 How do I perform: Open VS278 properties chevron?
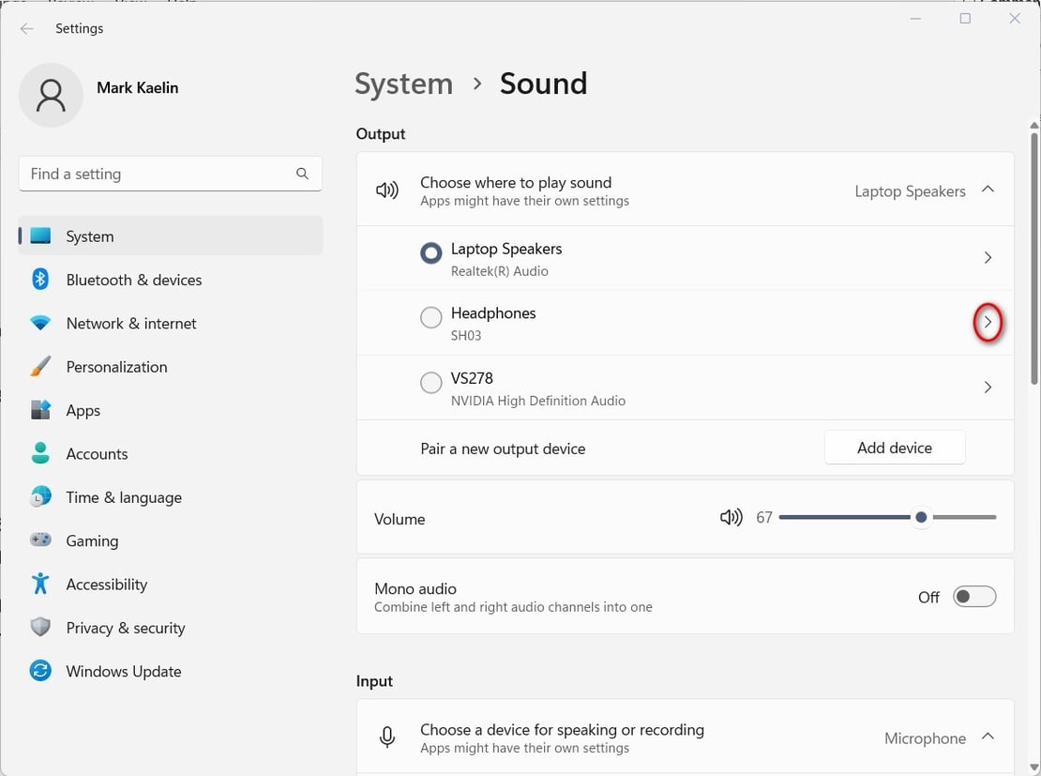[988, 388]
